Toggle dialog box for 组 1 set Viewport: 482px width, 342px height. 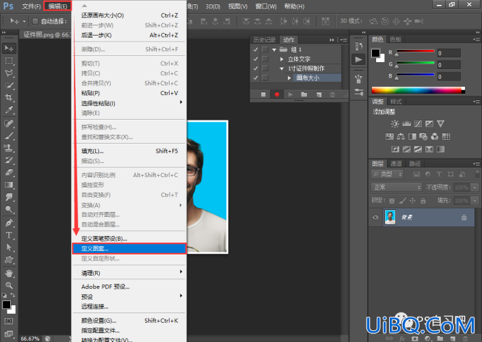coord(265,49)
